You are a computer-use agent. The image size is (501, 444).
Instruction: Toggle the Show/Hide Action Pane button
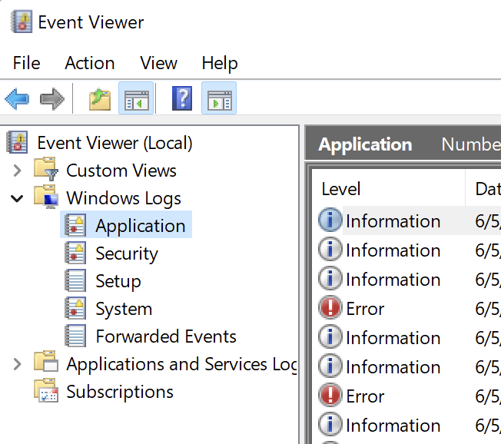(219, 98)
